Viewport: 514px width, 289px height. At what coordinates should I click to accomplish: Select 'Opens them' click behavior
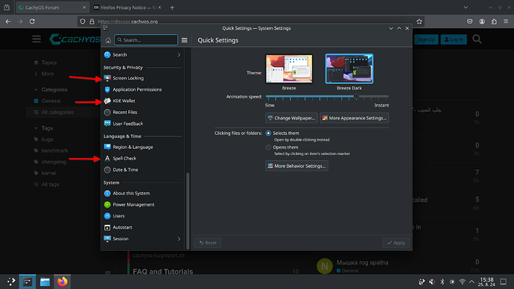click(268, 147)
